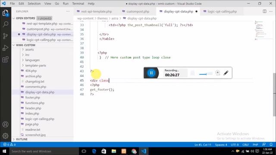The height and width of the screenshot is (155, 276).
Task: Click the VS Code taskbar icon
Action: 144,151
